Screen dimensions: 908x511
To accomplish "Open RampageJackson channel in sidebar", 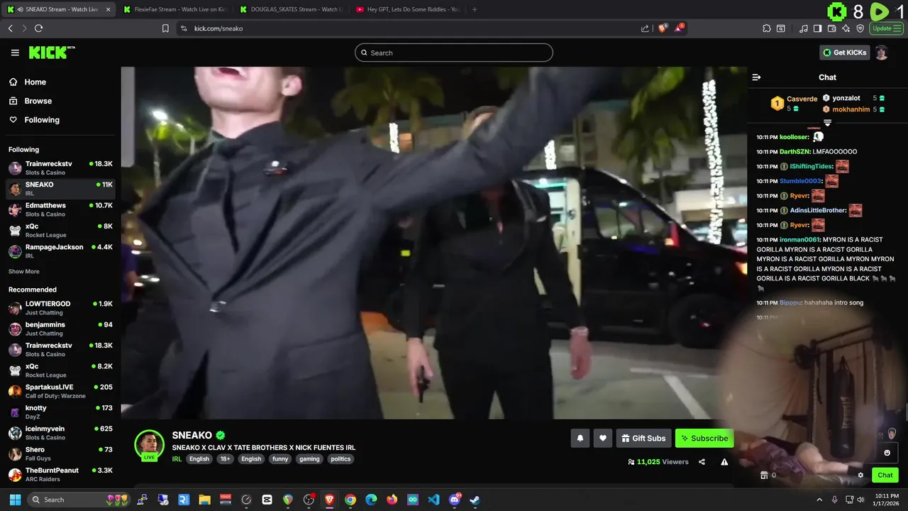I will pyautogui.click(x=60, y=251).
